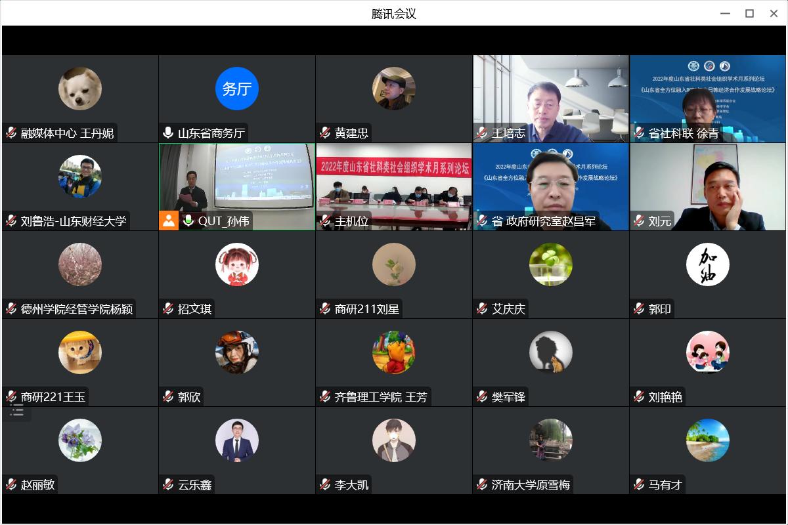Open the list icon at the left edge
The image size is (788, 525).
tap(17, 411)
